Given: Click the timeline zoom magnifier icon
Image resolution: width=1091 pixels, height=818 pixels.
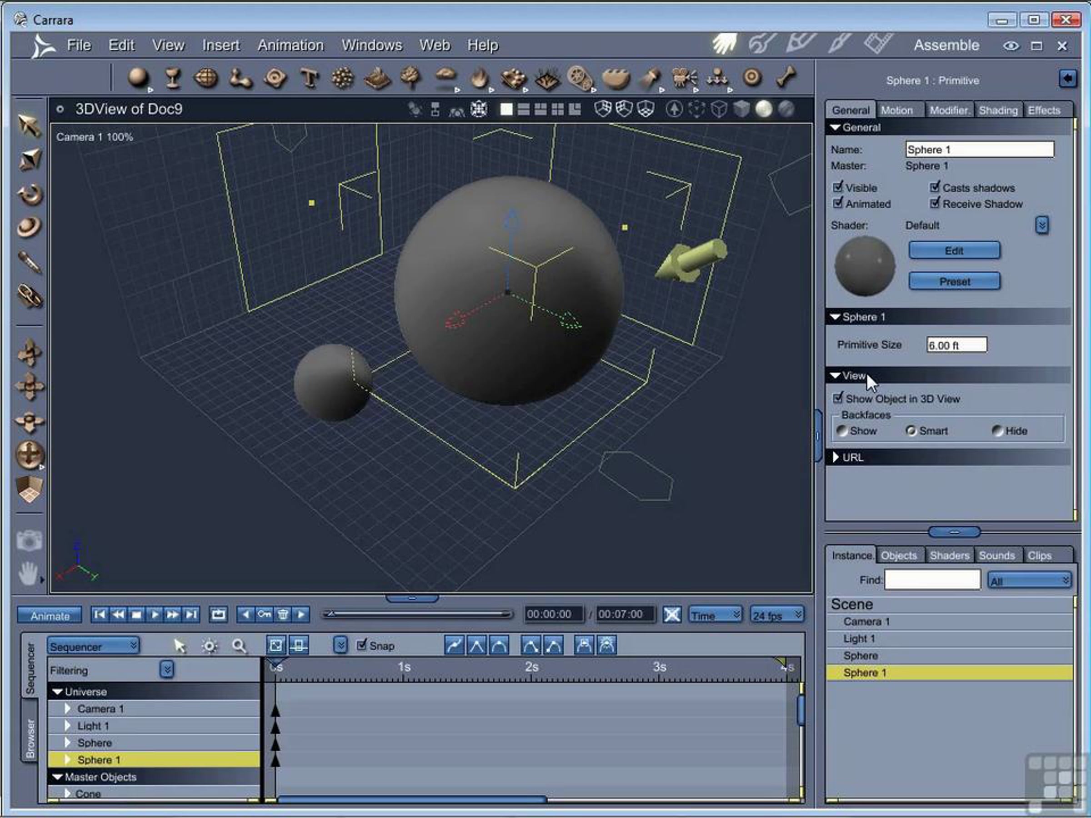Looking at the screenshot, I should pyautogui.click(x=239, y=646).
